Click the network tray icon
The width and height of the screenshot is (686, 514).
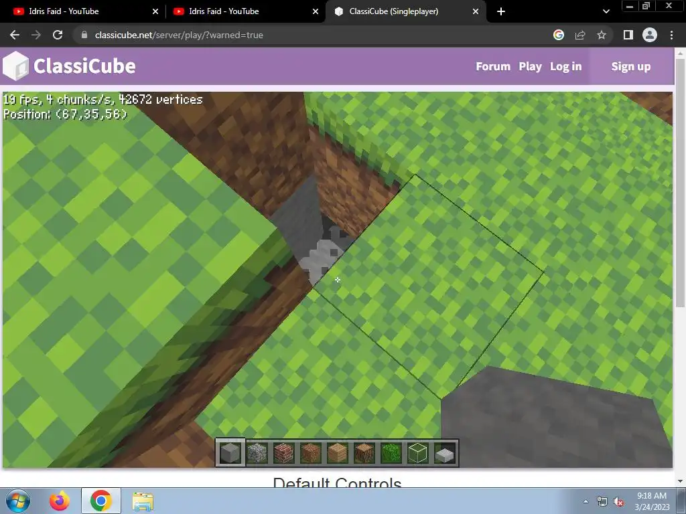[602, 502]
